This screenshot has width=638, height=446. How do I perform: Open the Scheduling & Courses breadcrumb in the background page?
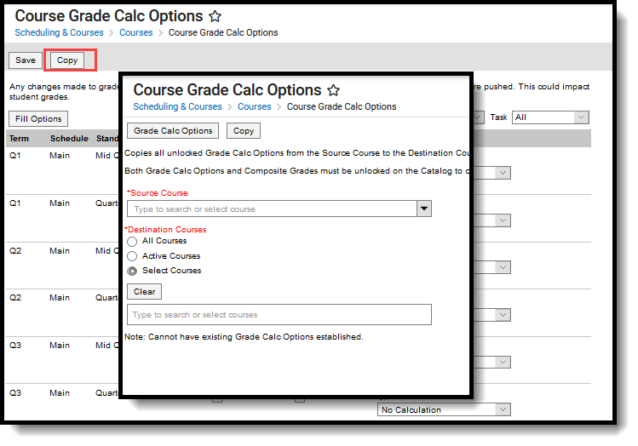click(x=59, y=33)
